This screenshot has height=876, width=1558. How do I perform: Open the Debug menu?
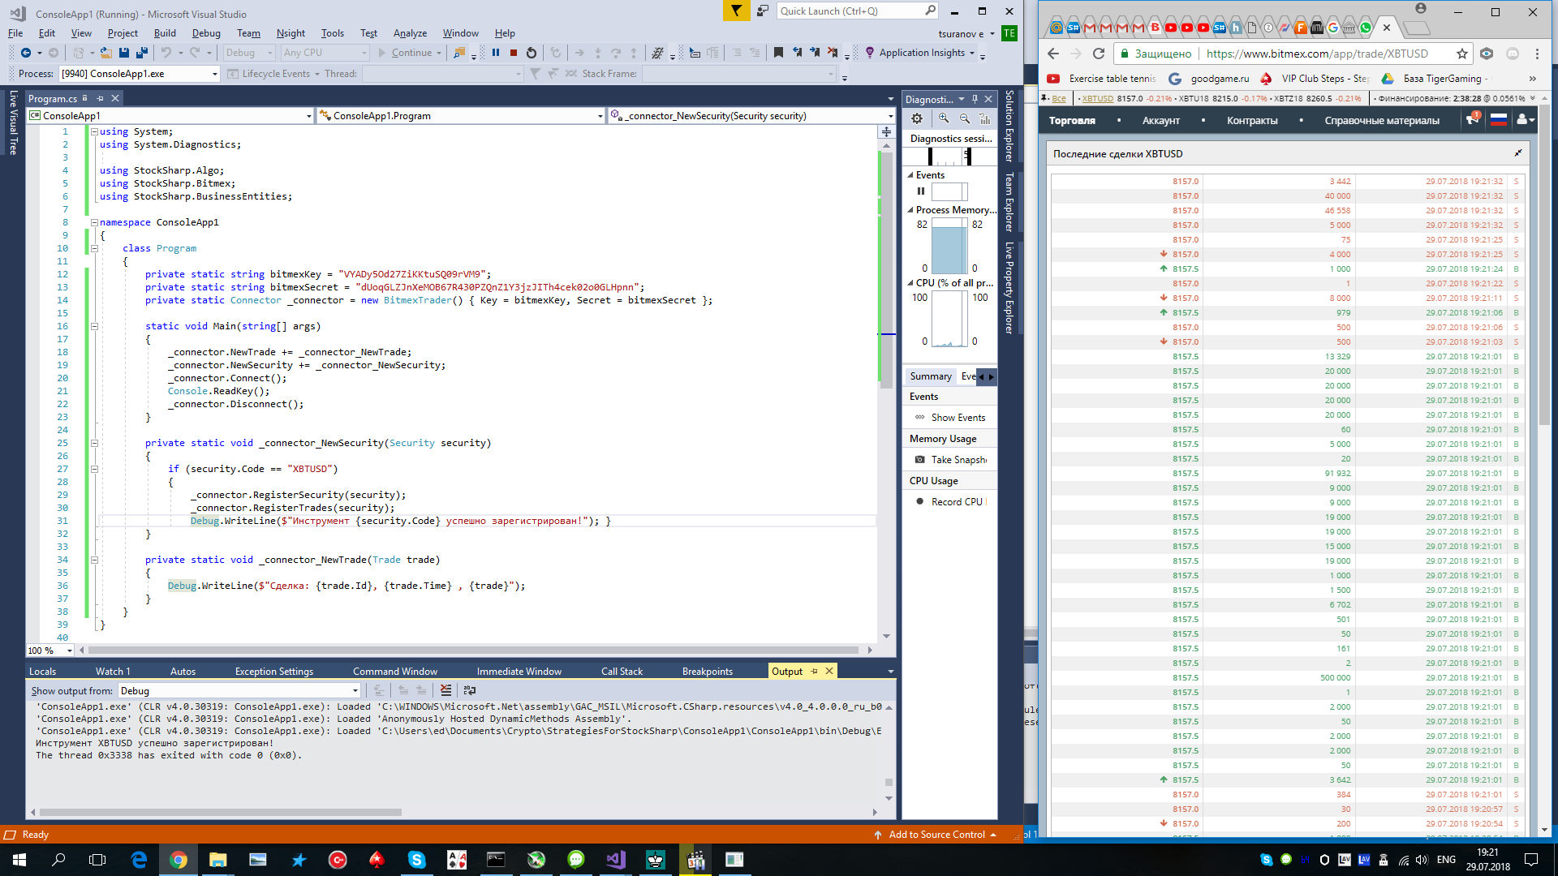[x=206, y=33]
